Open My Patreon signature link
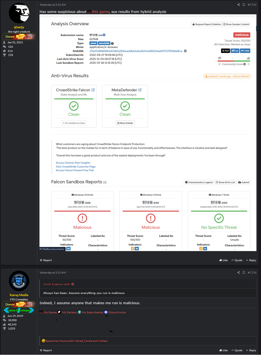The height and width of the screenshot is (355, 261). click(70, 312)
